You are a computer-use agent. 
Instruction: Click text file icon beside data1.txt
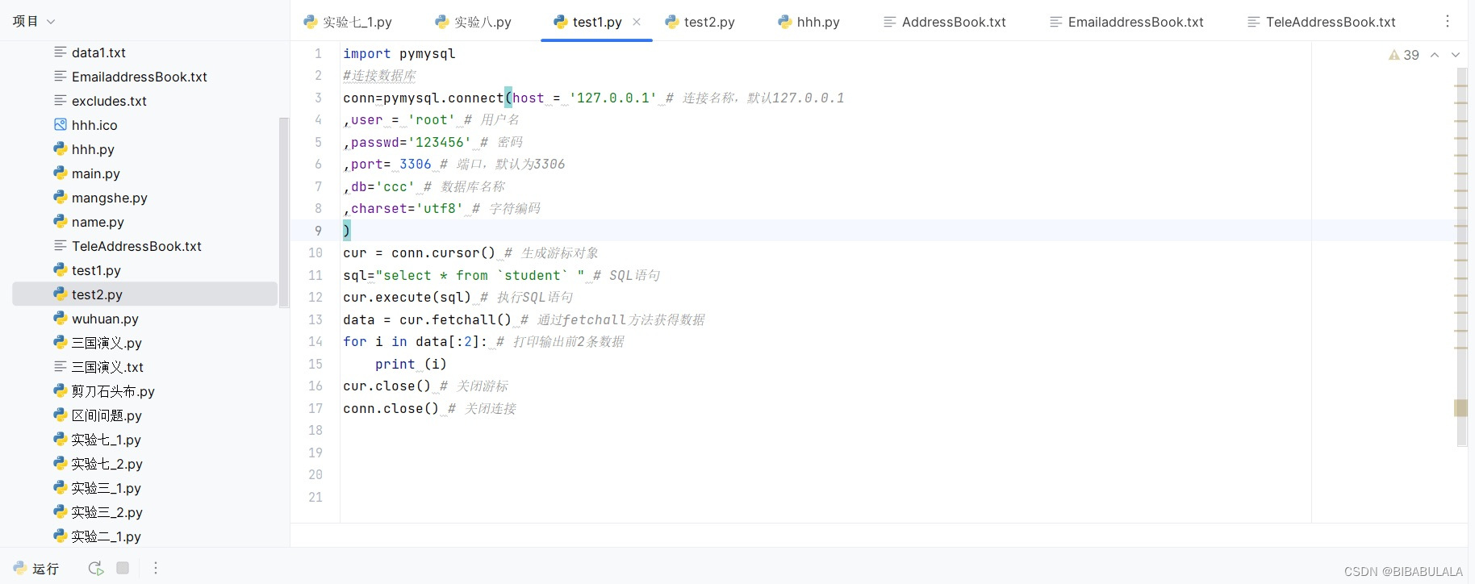[61, 52]
